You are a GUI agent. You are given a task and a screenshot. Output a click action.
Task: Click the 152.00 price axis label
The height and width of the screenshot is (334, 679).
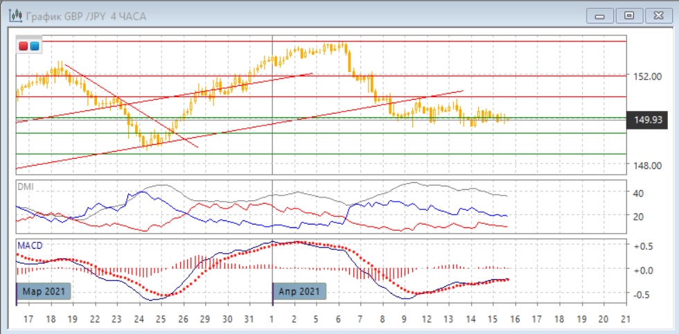645,76
